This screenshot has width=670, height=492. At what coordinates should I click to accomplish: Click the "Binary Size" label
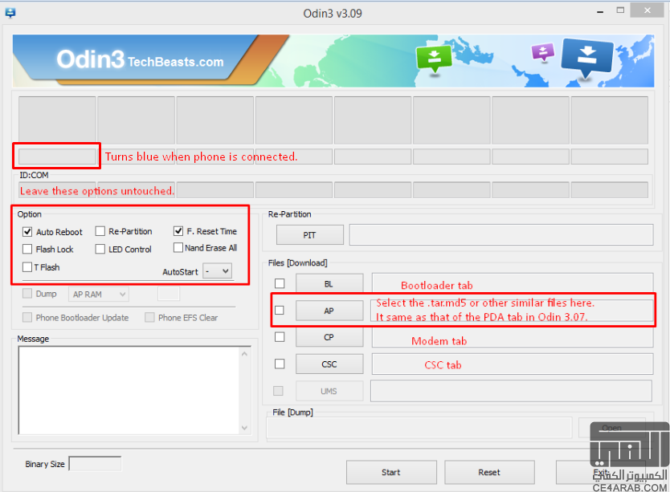click(45, 464)
